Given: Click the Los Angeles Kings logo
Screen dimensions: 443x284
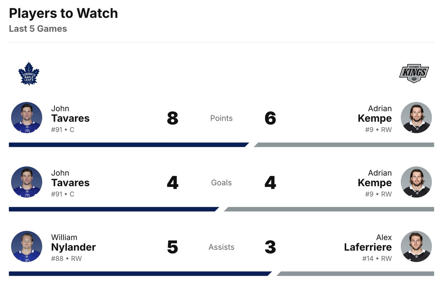Looking at the screenshot, I should coord(414,73).
